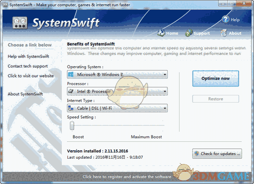
Task: Click the Version installed : 2.11.15.2016 text
Action: [x=97, y=151]
